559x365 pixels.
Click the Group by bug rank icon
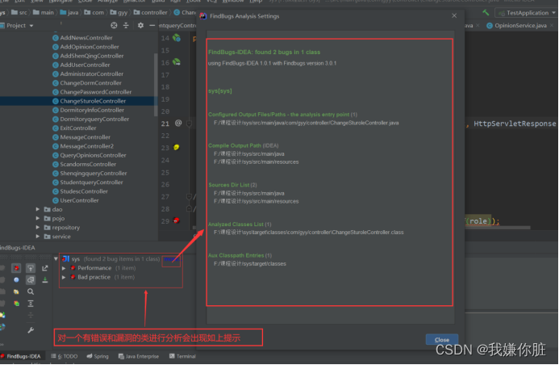tap(16, 304)
